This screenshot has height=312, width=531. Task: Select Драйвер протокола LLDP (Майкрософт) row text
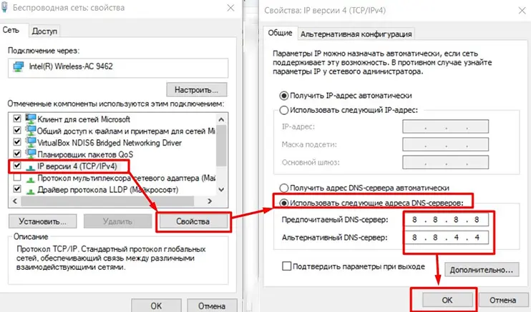point(107,190)
